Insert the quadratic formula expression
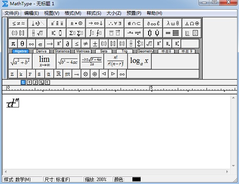This screenshot has width=239, height=184. click(92, 61)
